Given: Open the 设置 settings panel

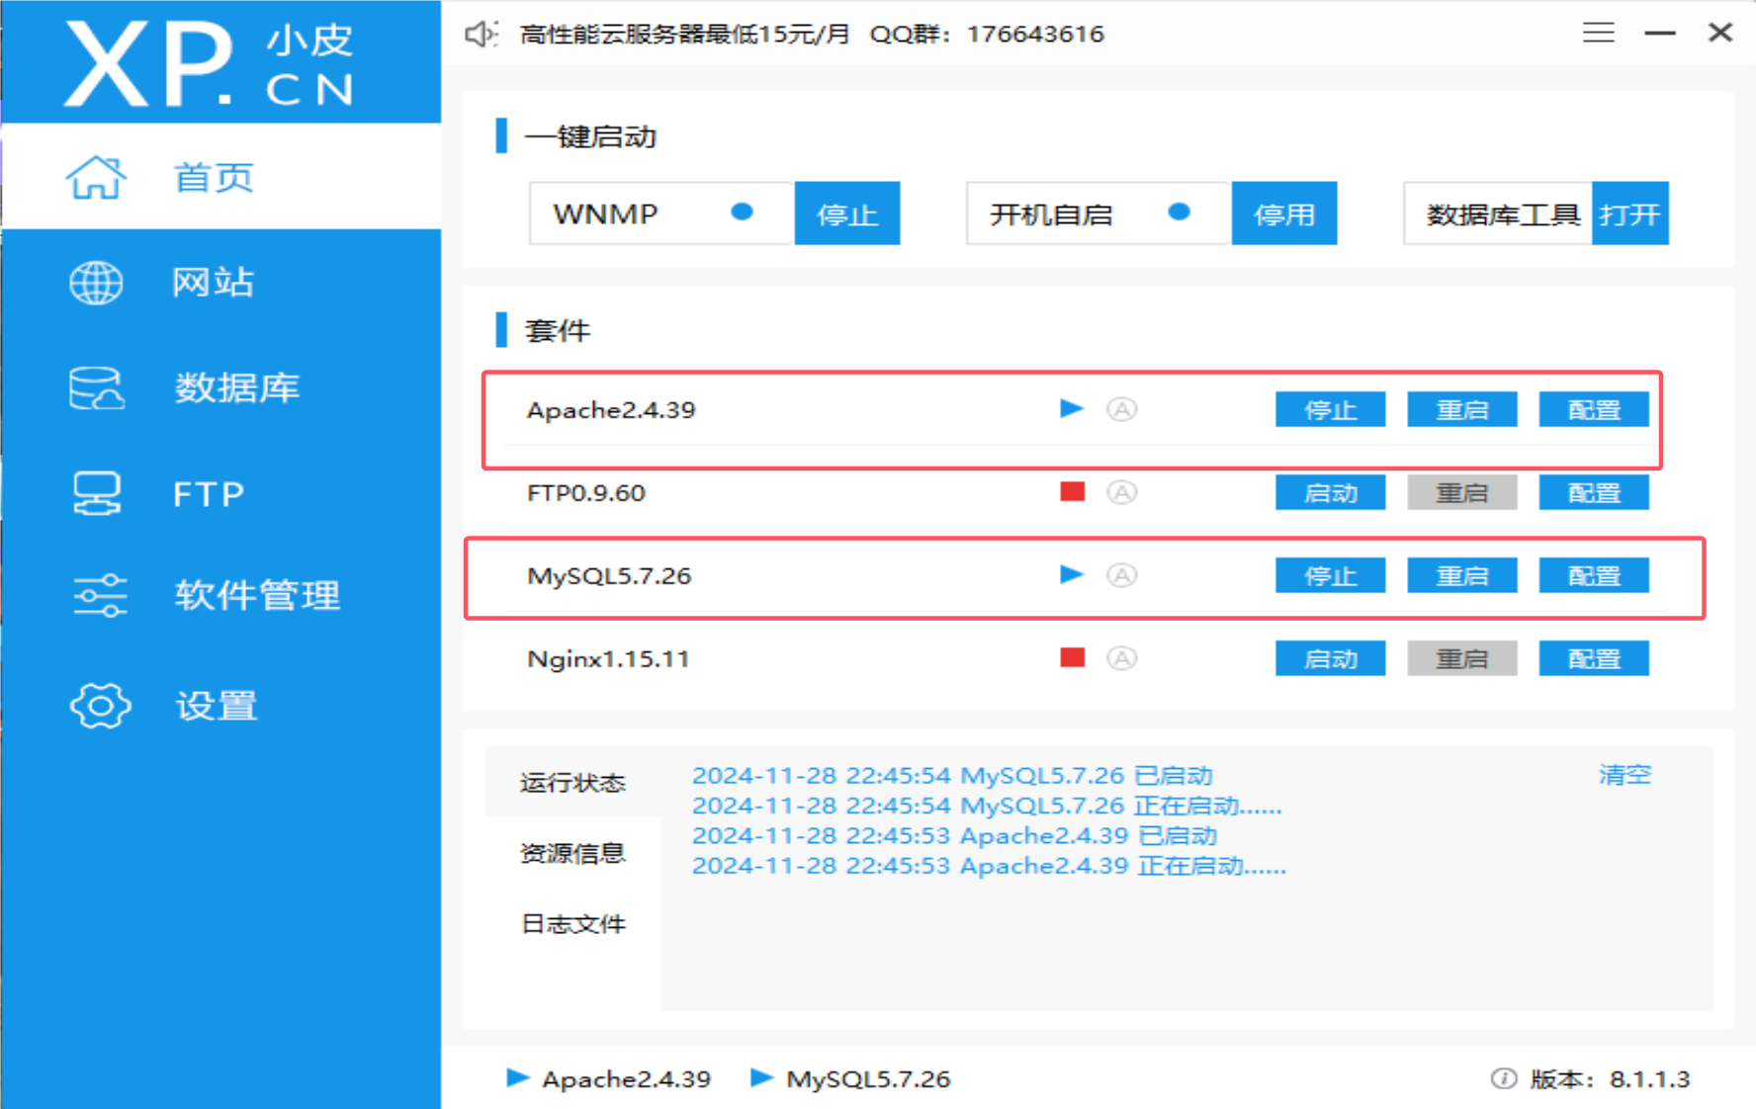Looking at the screenshot, I should coord(99,705).
